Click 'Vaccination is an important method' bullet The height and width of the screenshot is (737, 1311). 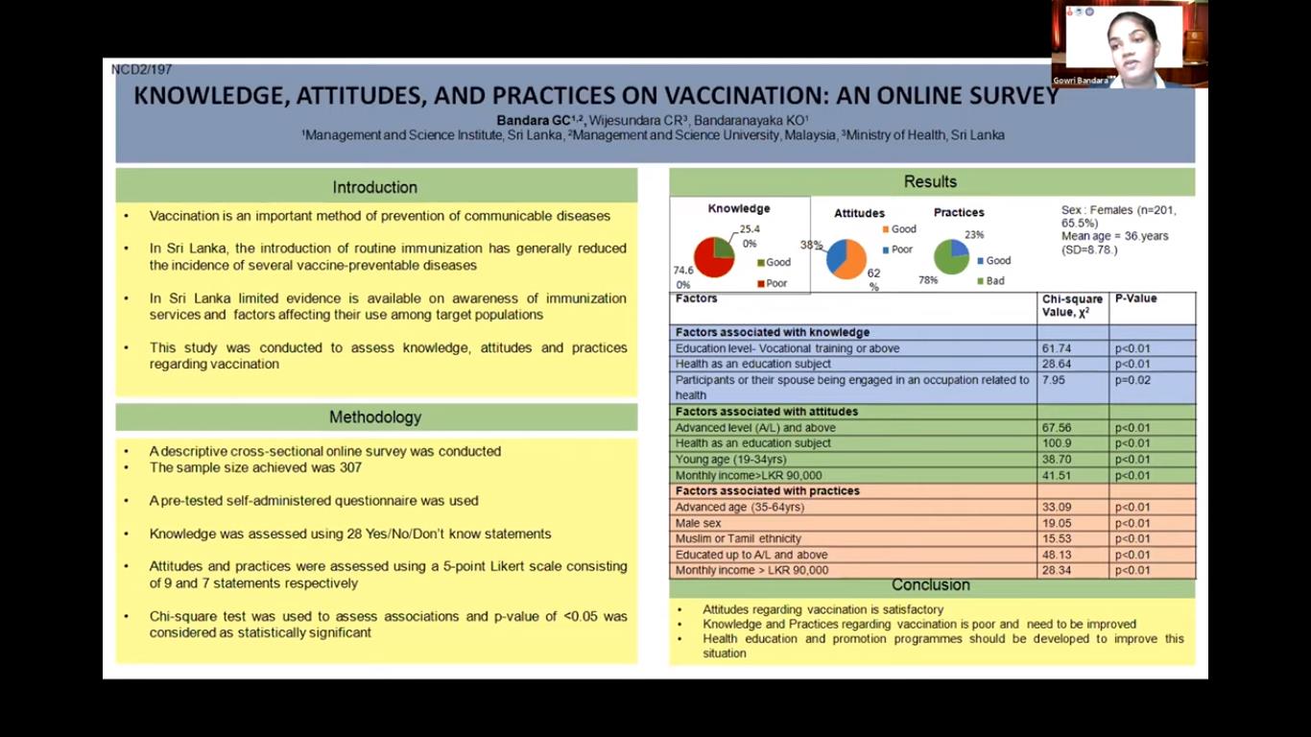(380, 216)
